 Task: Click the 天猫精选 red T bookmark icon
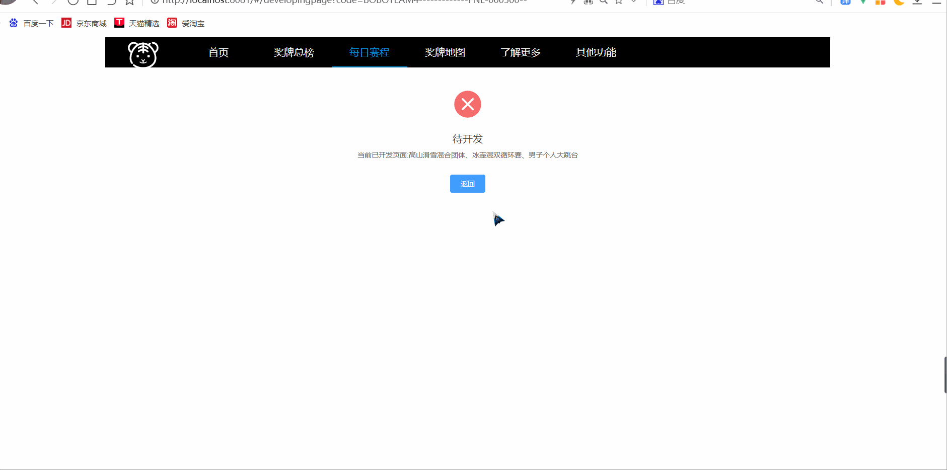[x=119, y=22]
